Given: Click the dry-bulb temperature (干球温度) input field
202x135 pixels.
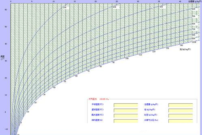Looking at the screenshot, I should click(x=126, y=105).
